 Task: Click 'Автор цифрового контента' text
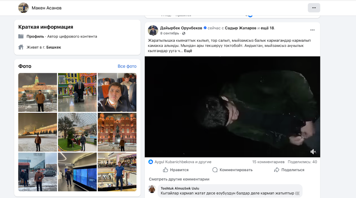(72, 36)
